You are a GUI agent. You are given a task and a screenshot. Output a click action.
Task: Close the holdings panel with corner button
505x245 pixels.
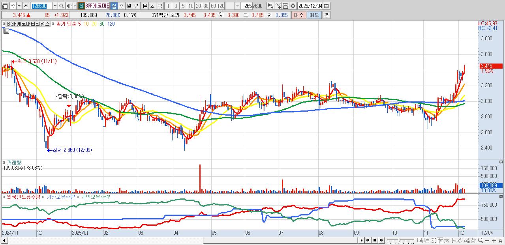(x=501, y=196)
